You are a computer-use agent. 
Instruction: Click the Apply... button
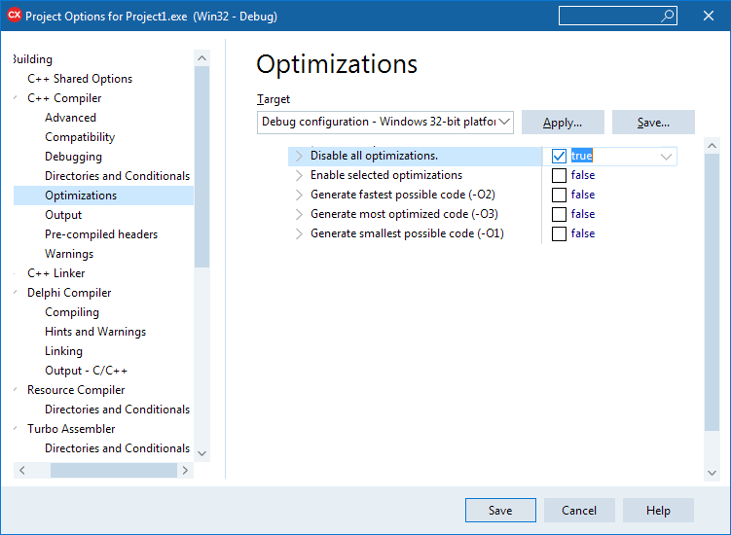coord(563,123)
